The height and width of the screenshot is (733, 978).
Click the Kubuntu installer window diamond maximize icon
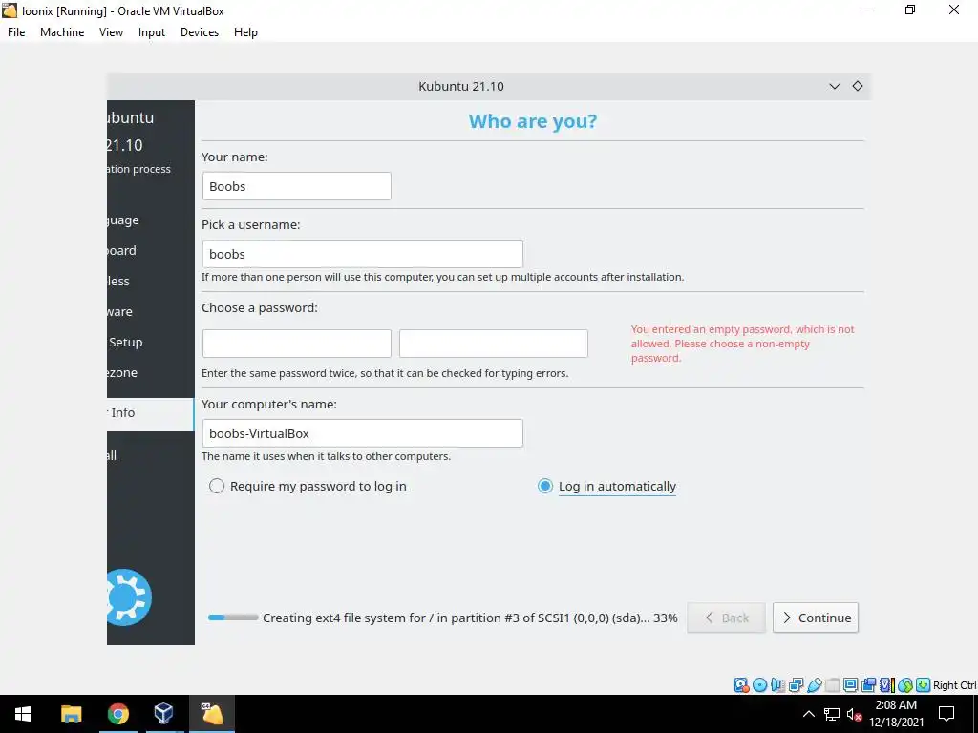tap(858, 86)
